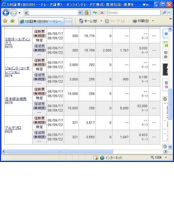This screenshot has height=202, width=174.
Task: Click the 印刷 print toolbar button
Action: (x=141, y=21)
